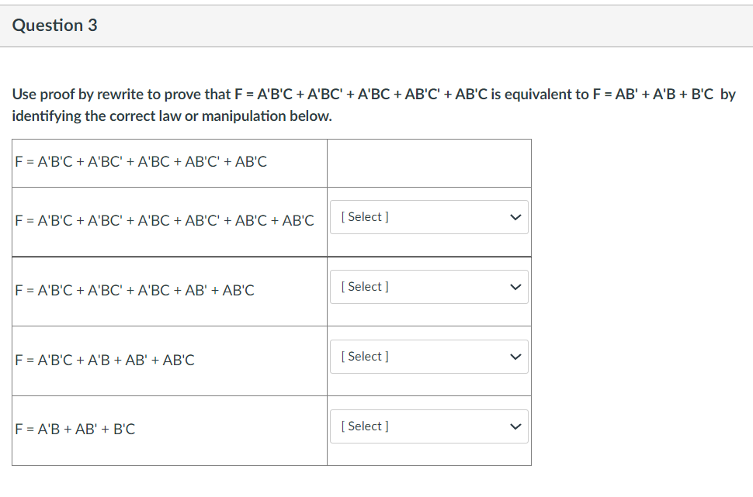Open dropdown for F = A'B'C + A'B + AB' + AB'C

click(429, 357)
